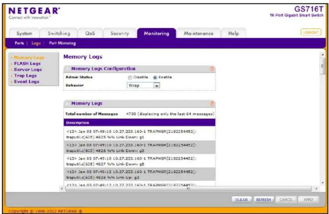Switch to the System tab
This screenshot has height=214, width=329.
24,33
